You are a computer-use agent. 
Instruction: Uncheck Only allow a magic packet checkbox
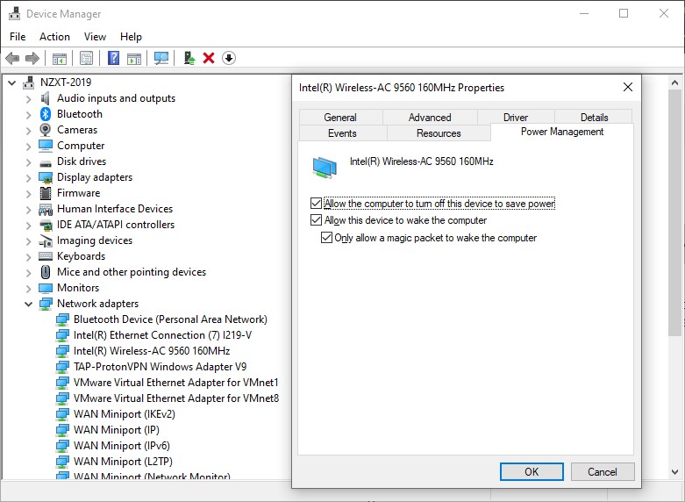coord(326,238)
